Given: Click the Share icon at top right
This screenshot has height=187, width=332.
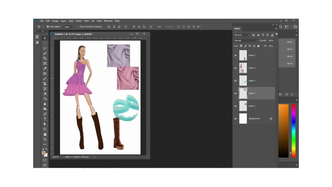Looking at the screenshot, I should (x=295, y=27).
